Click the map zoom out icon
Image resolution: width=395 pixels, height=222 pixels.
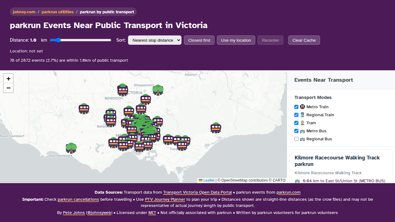point(8,88)
